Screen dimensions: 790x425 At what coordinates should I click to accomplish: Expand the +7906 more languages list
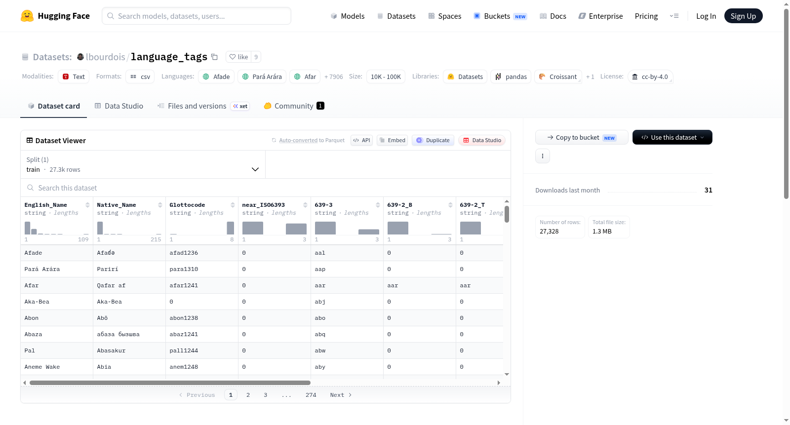[x=334, y=77]
